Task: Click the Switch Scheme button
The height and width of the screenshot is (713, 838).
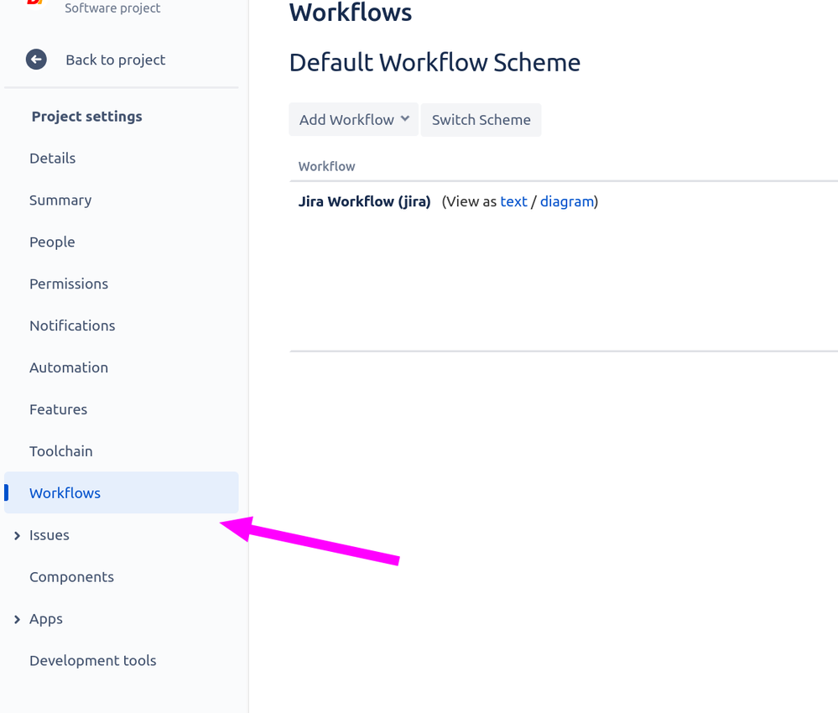Action: tap(481, 120)
